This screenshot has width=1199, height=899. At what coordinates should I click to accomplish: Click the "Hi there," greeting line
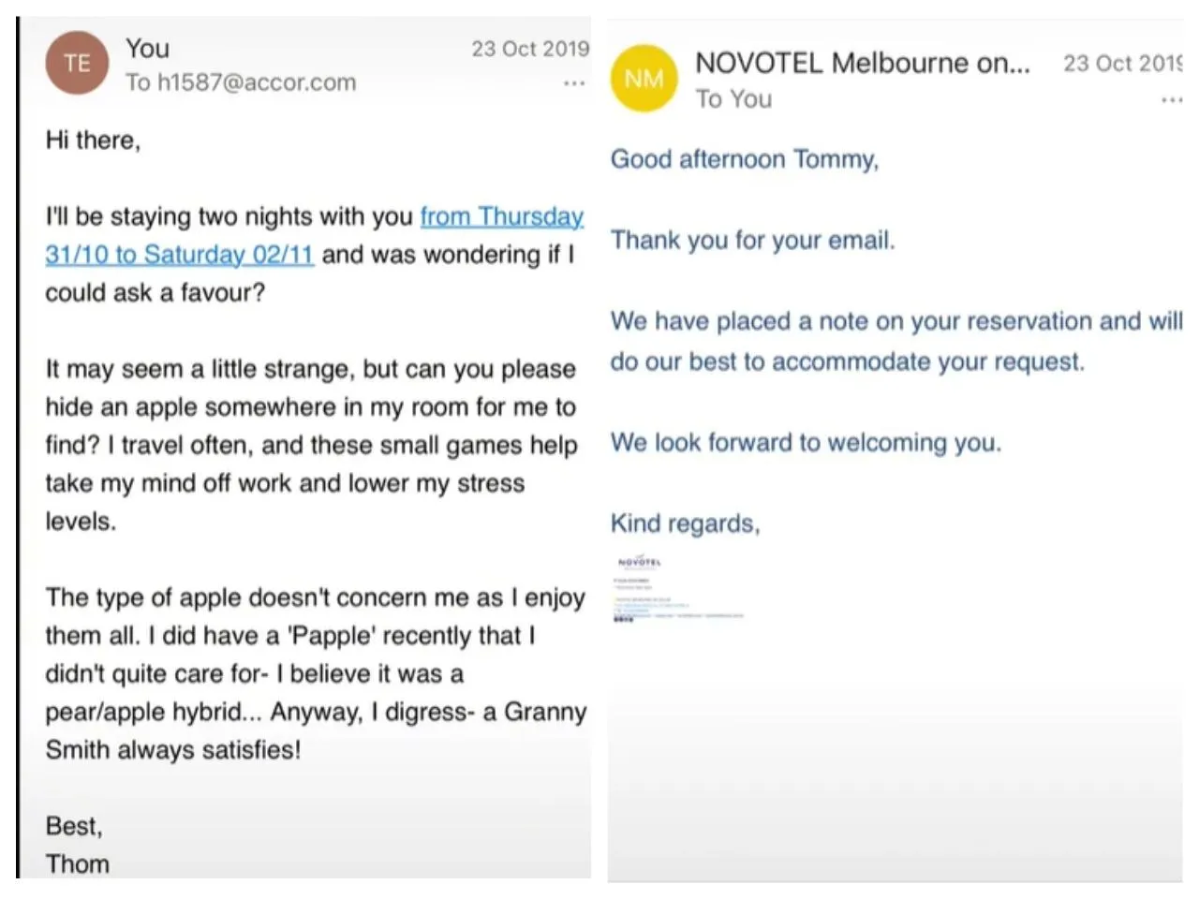(x=93, y=140)
